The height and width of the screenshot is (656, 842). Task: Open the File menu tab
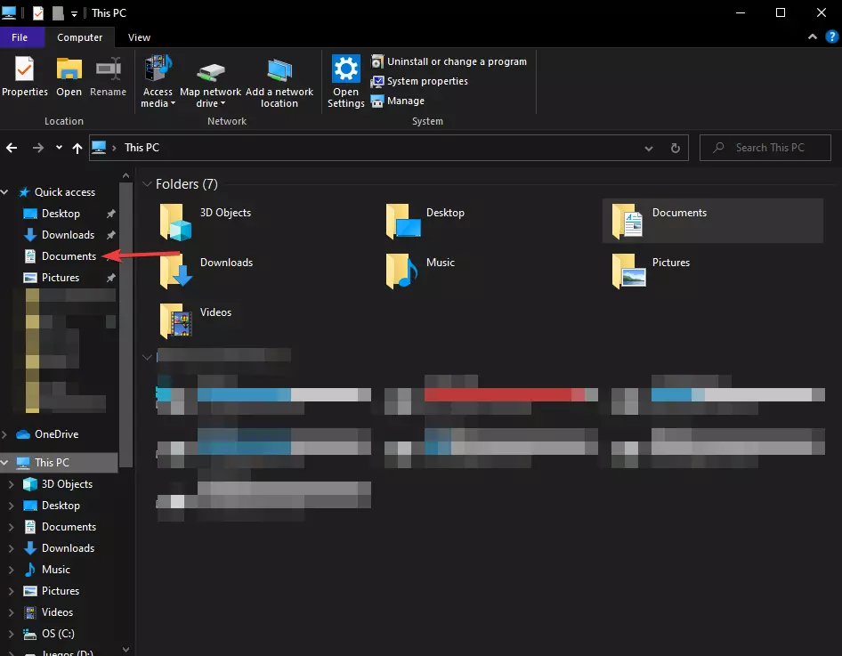20,37
